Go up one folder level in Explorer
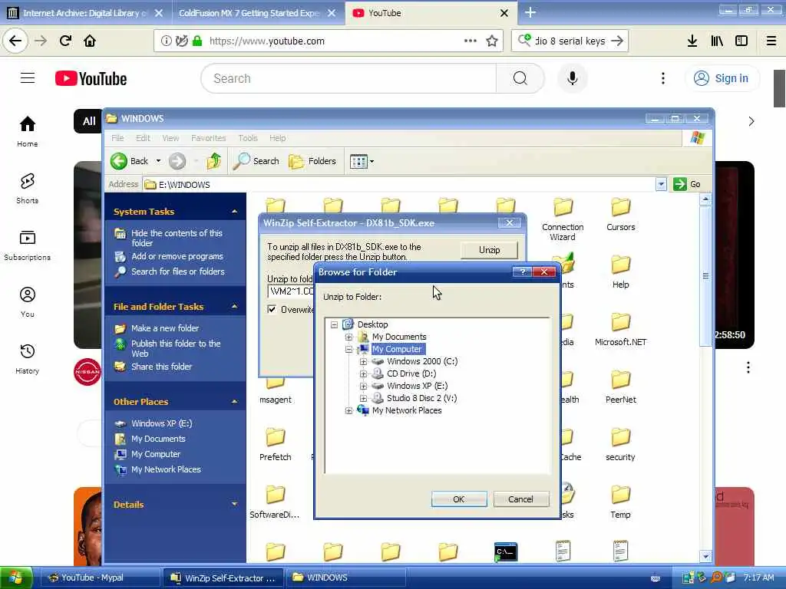 pos(213,161)
